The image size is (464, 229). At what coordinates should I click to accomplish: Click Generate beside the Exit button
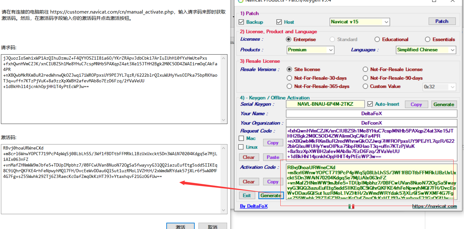point(271,196)
